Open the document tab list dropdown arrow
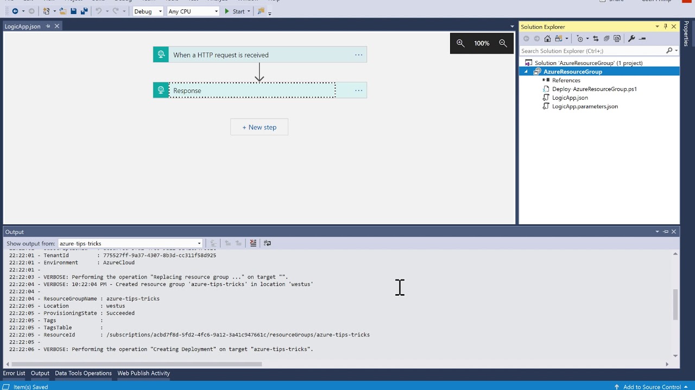Image resolution: width=695 pixels, height=390 pixels. tap(511, 27)
